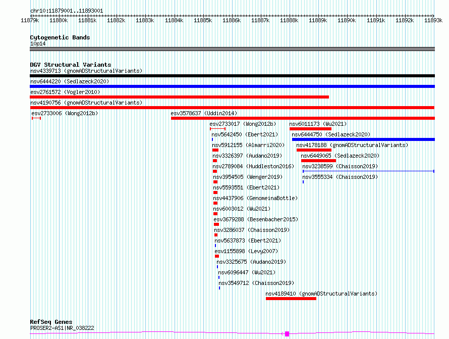
Task: Select the red nsv6011173 variant bar
Action: pos(310,129)
